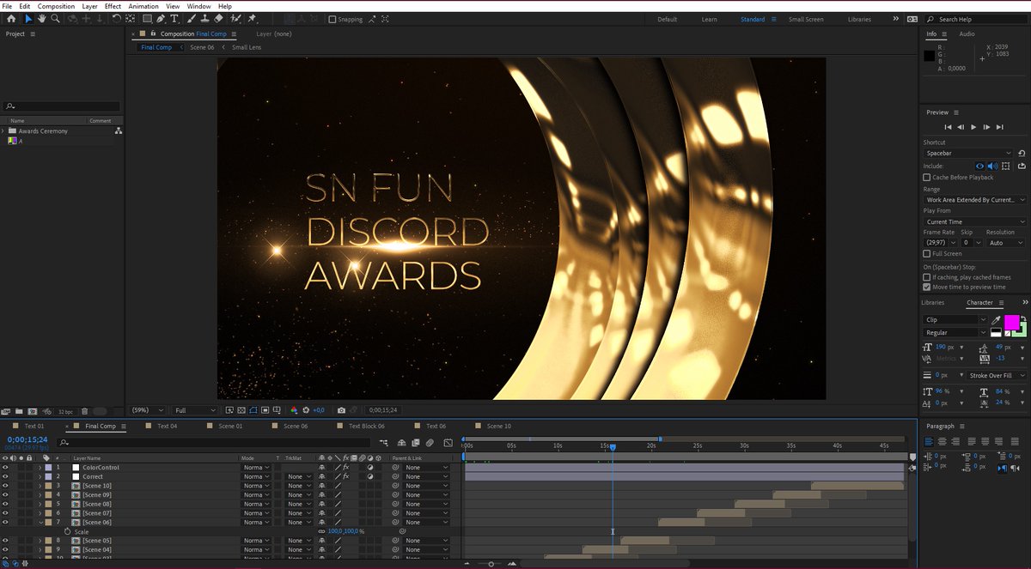The image size is (1031, 569).
Task: Select the Hand tool in toolbar
Action: 41,18
